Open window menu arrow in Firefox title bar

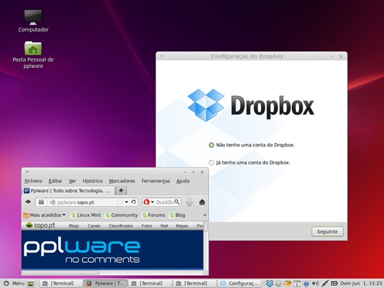pos(27,172)
